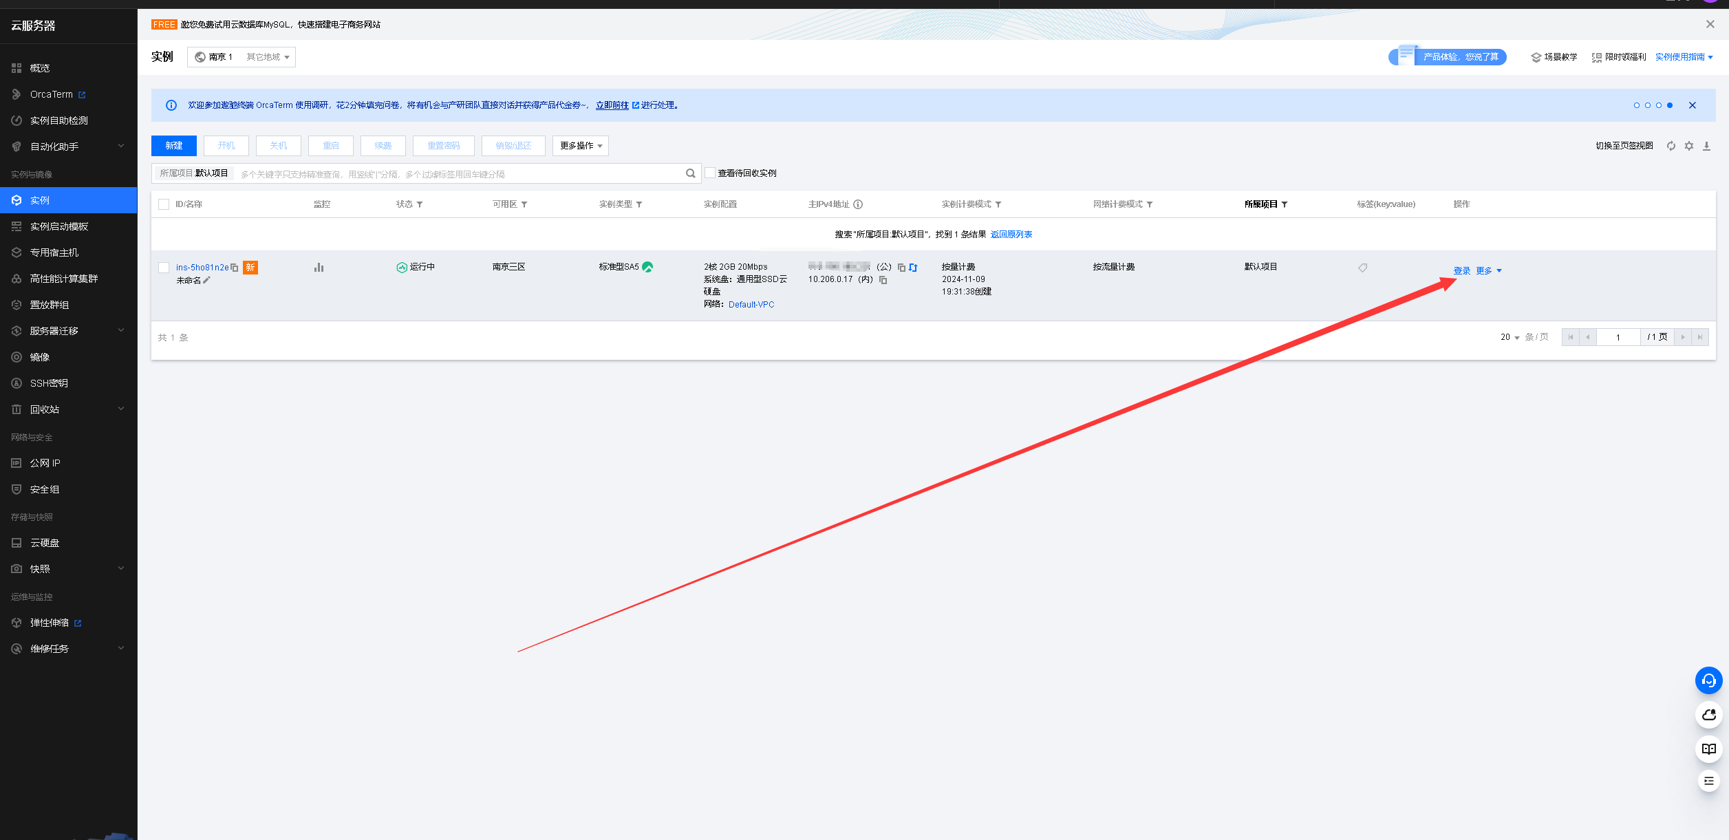Image resolution: width=1729 pixels, height=840 pixels.
Task: Click the tag edit icon
Action: point(1362,268)
